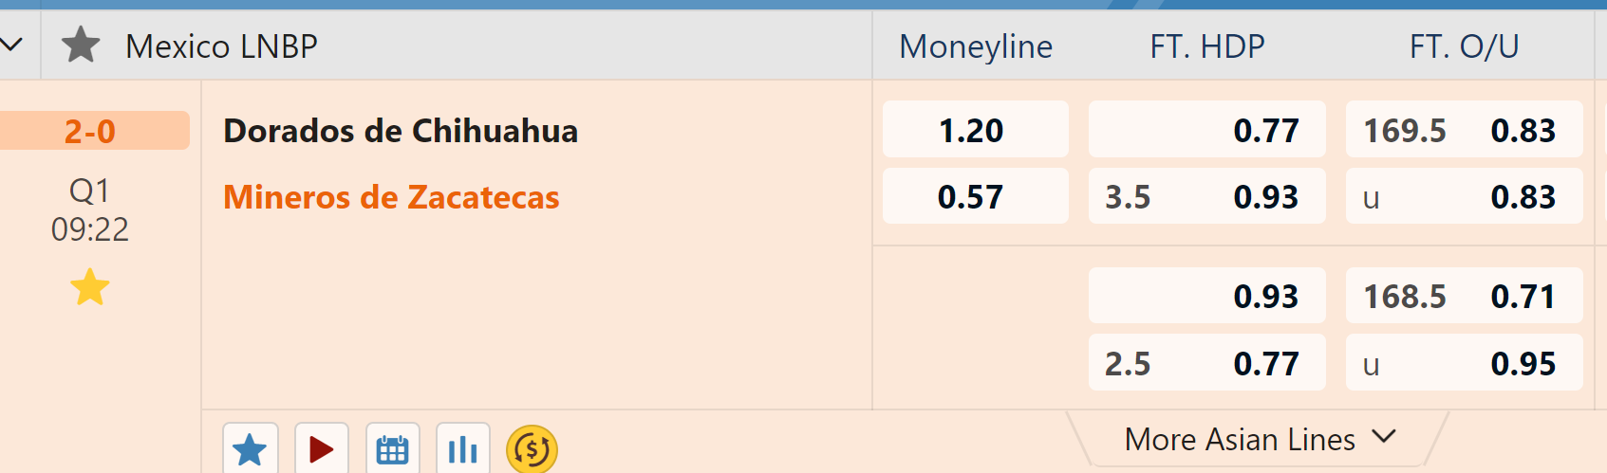Image resolution: width=1607 pixels, height=473 pixels.
Task: Open the match schedule calendar icon
Action: coord(392,449)
